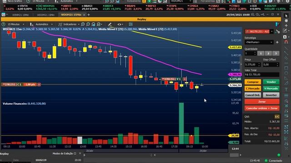Click the chart window logo icon
The height and width of the screenshot is (163, 291).
pos(3,14)
